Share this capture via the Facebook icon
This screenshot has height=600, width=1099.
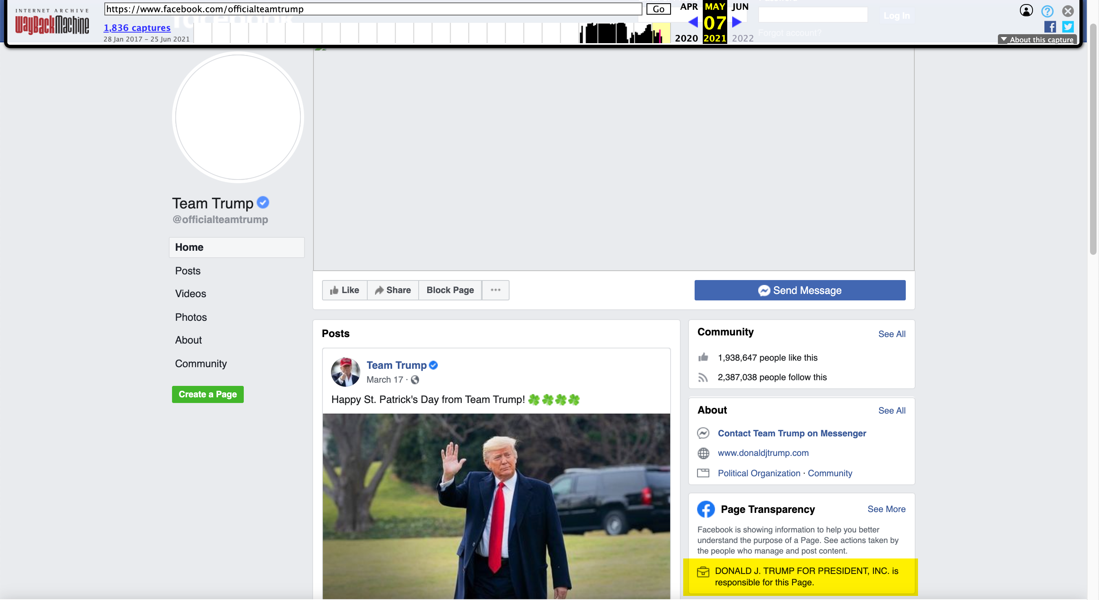[x=1050, y=26]
